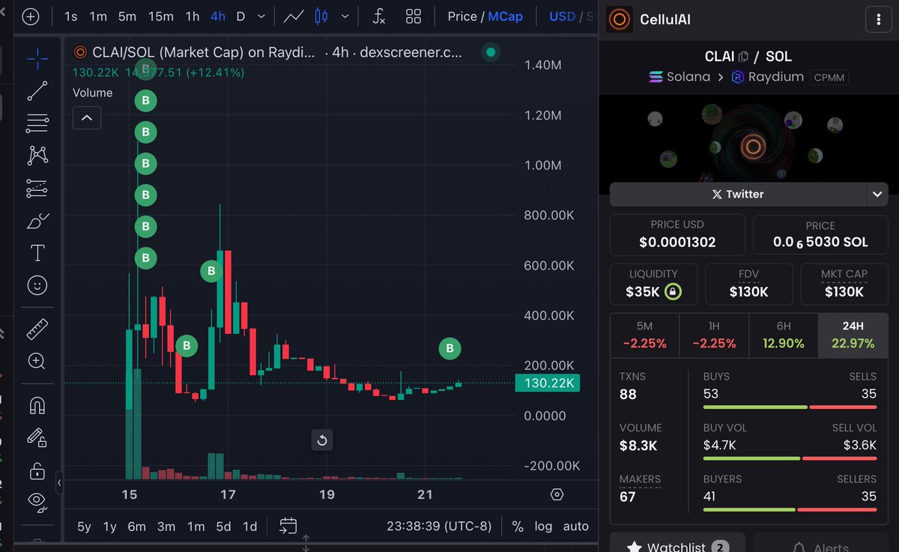Viewport: 899px width, 552px height.
Task: Switch chart denomination to USD
Action: pyautogui.click(x=563, y=16)
